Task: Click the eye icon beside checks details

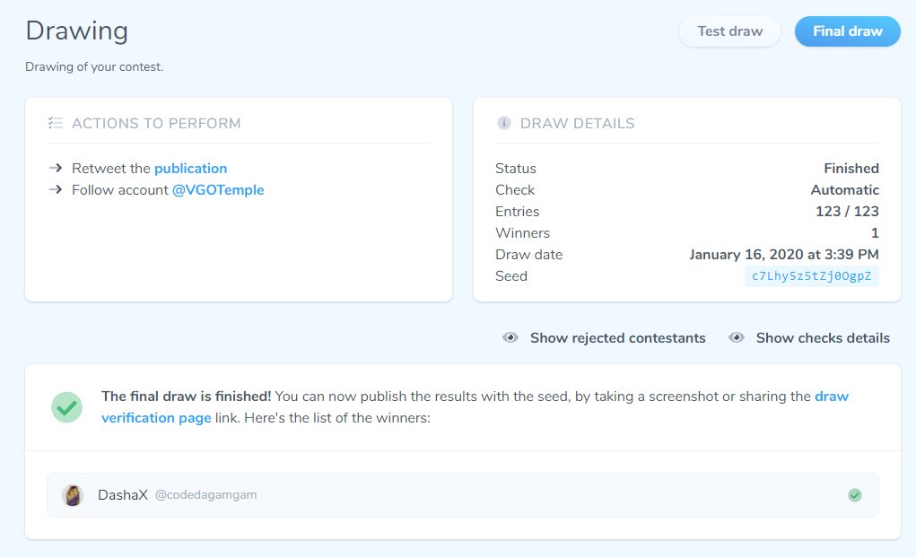Action: coord(736,337)
